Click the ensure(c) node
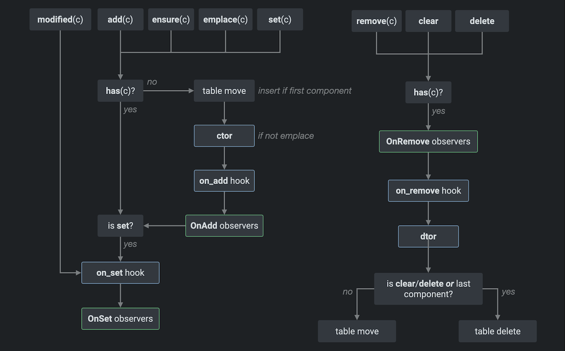565x351 pixels. [171, 19]
